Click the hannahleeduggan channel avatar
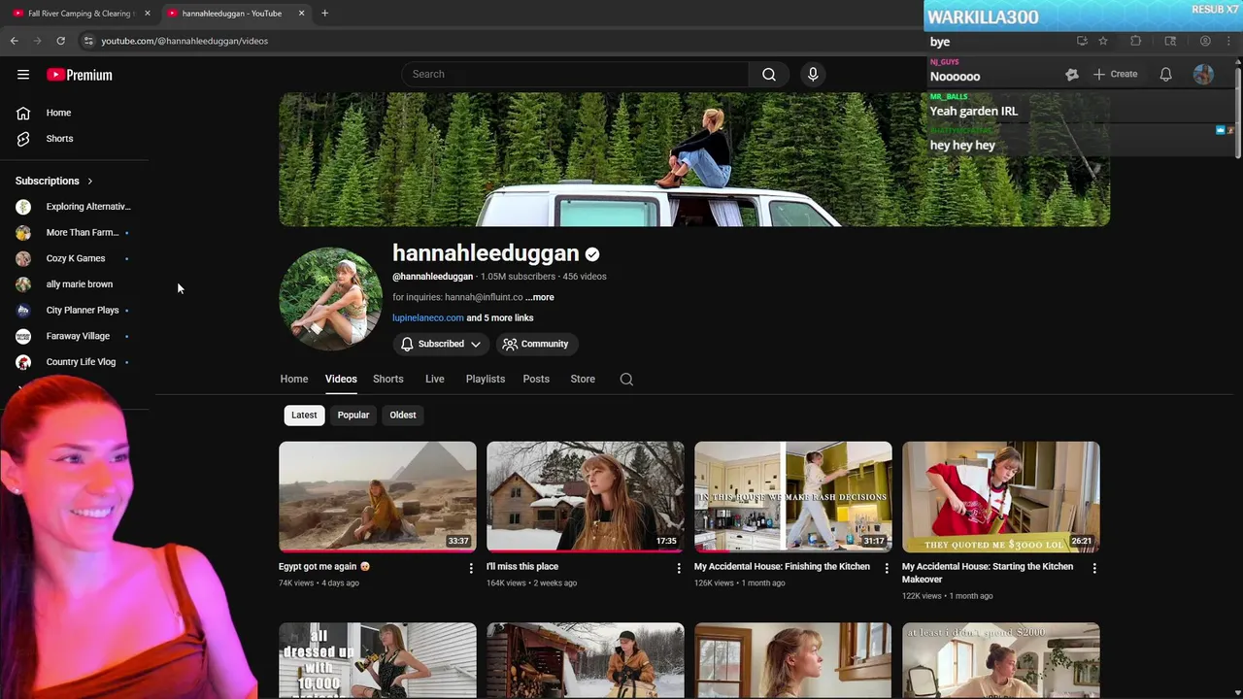1243x699 pixels. click(330, 299)
